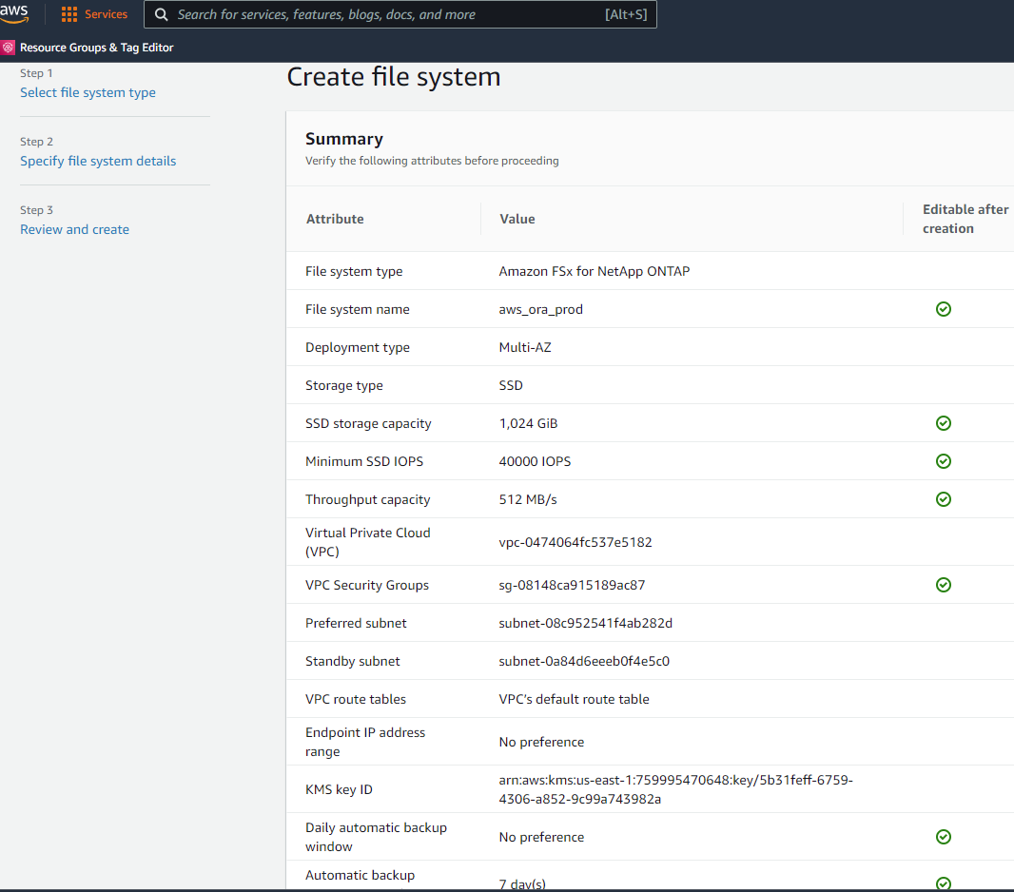1014x892 pixels.
Task: Open Resource Groups & Tag Editor shortcut
Action: point(96,47)
